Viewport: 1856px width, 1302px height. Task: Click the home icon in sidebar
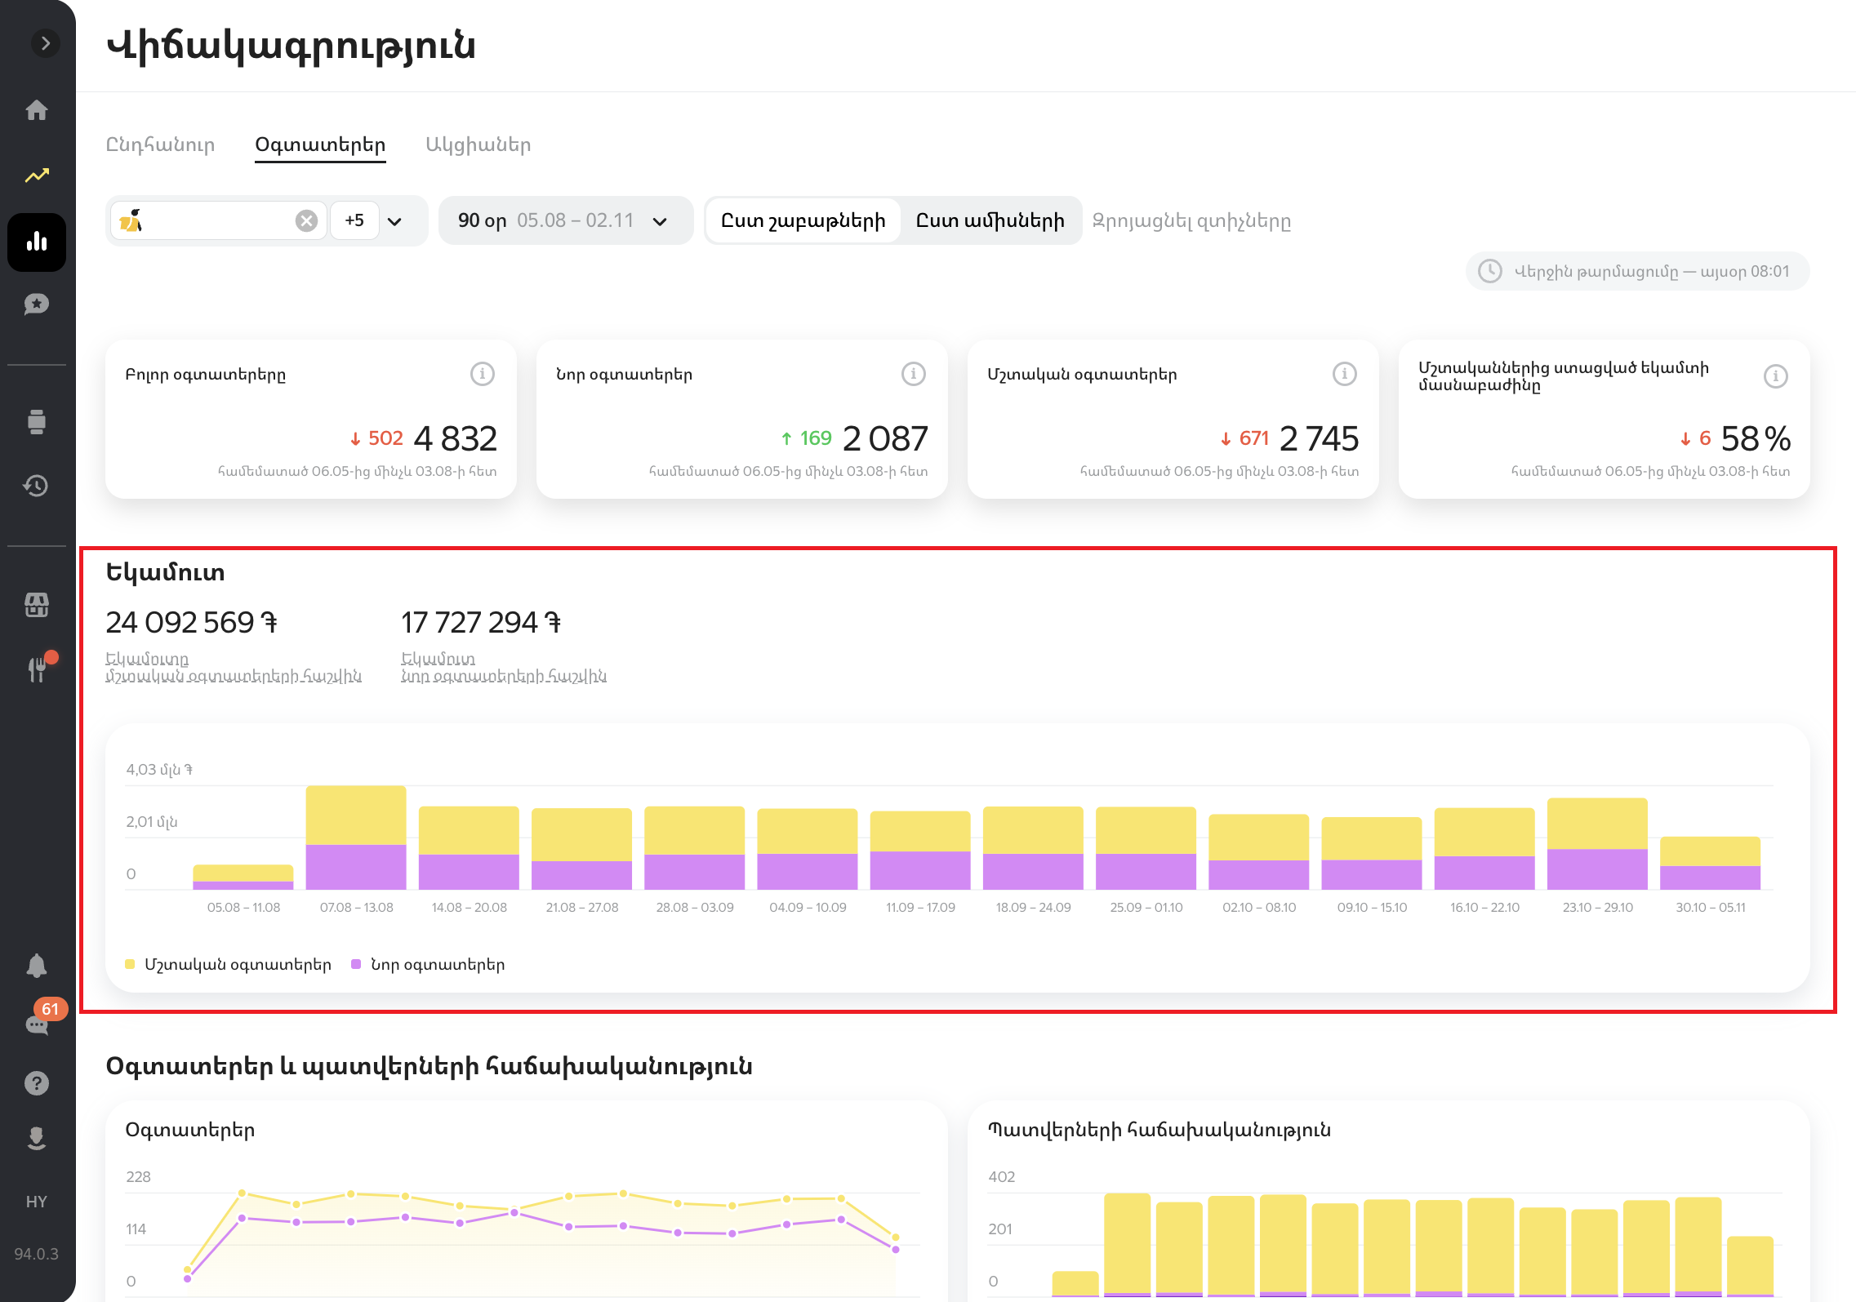(37, 110)
